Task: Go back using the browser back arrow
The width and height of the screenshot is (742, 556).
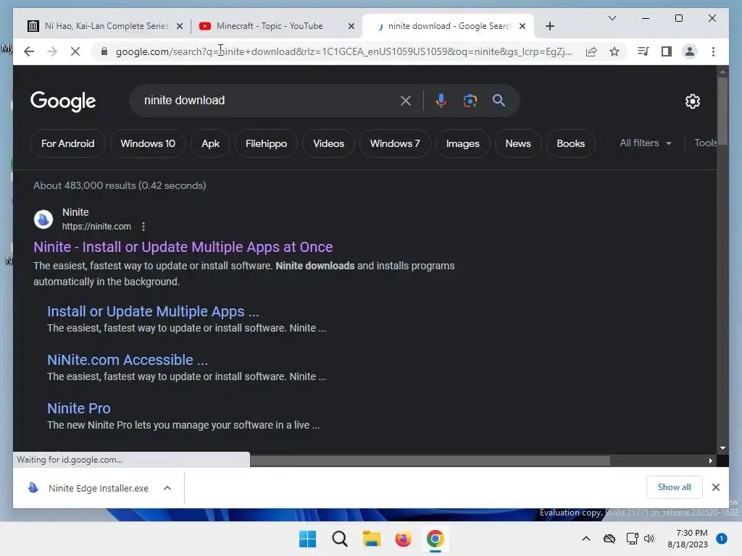Action: click(x=29, y=51)
